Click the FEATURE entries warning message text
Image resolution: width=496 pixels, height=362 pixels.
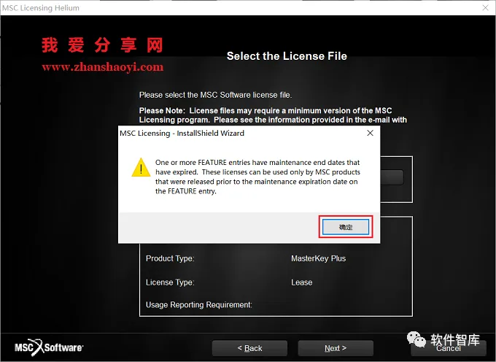(x=257, y=177)
